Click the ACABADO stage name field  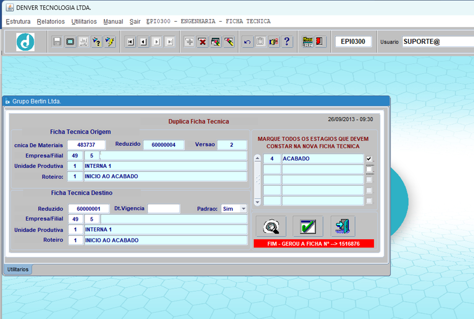click(x=322, y=159)
